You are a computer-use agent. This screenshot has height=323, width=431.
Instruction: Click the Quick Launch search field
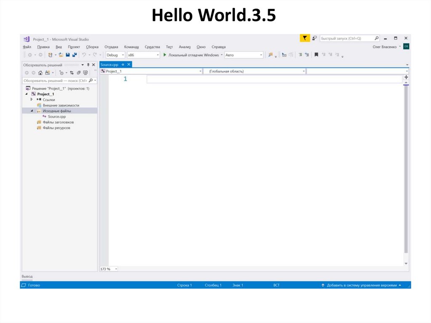[350, 38]
